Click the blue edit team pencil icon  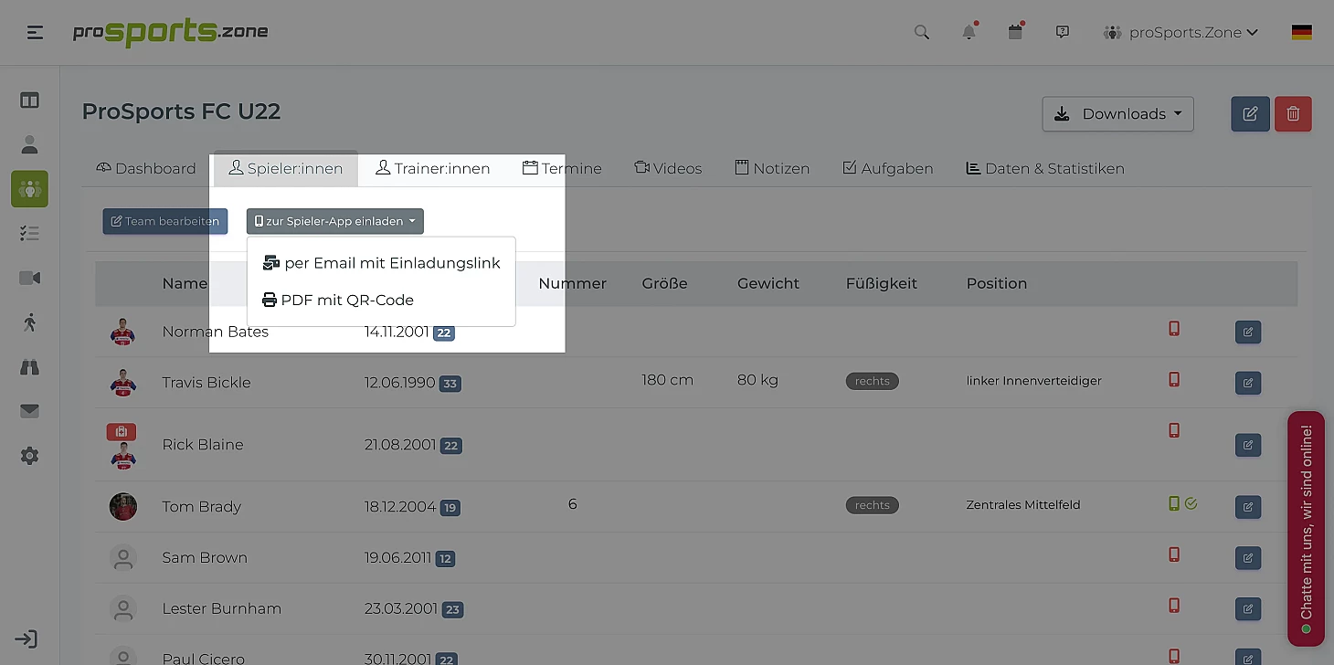pos(1250,114)
